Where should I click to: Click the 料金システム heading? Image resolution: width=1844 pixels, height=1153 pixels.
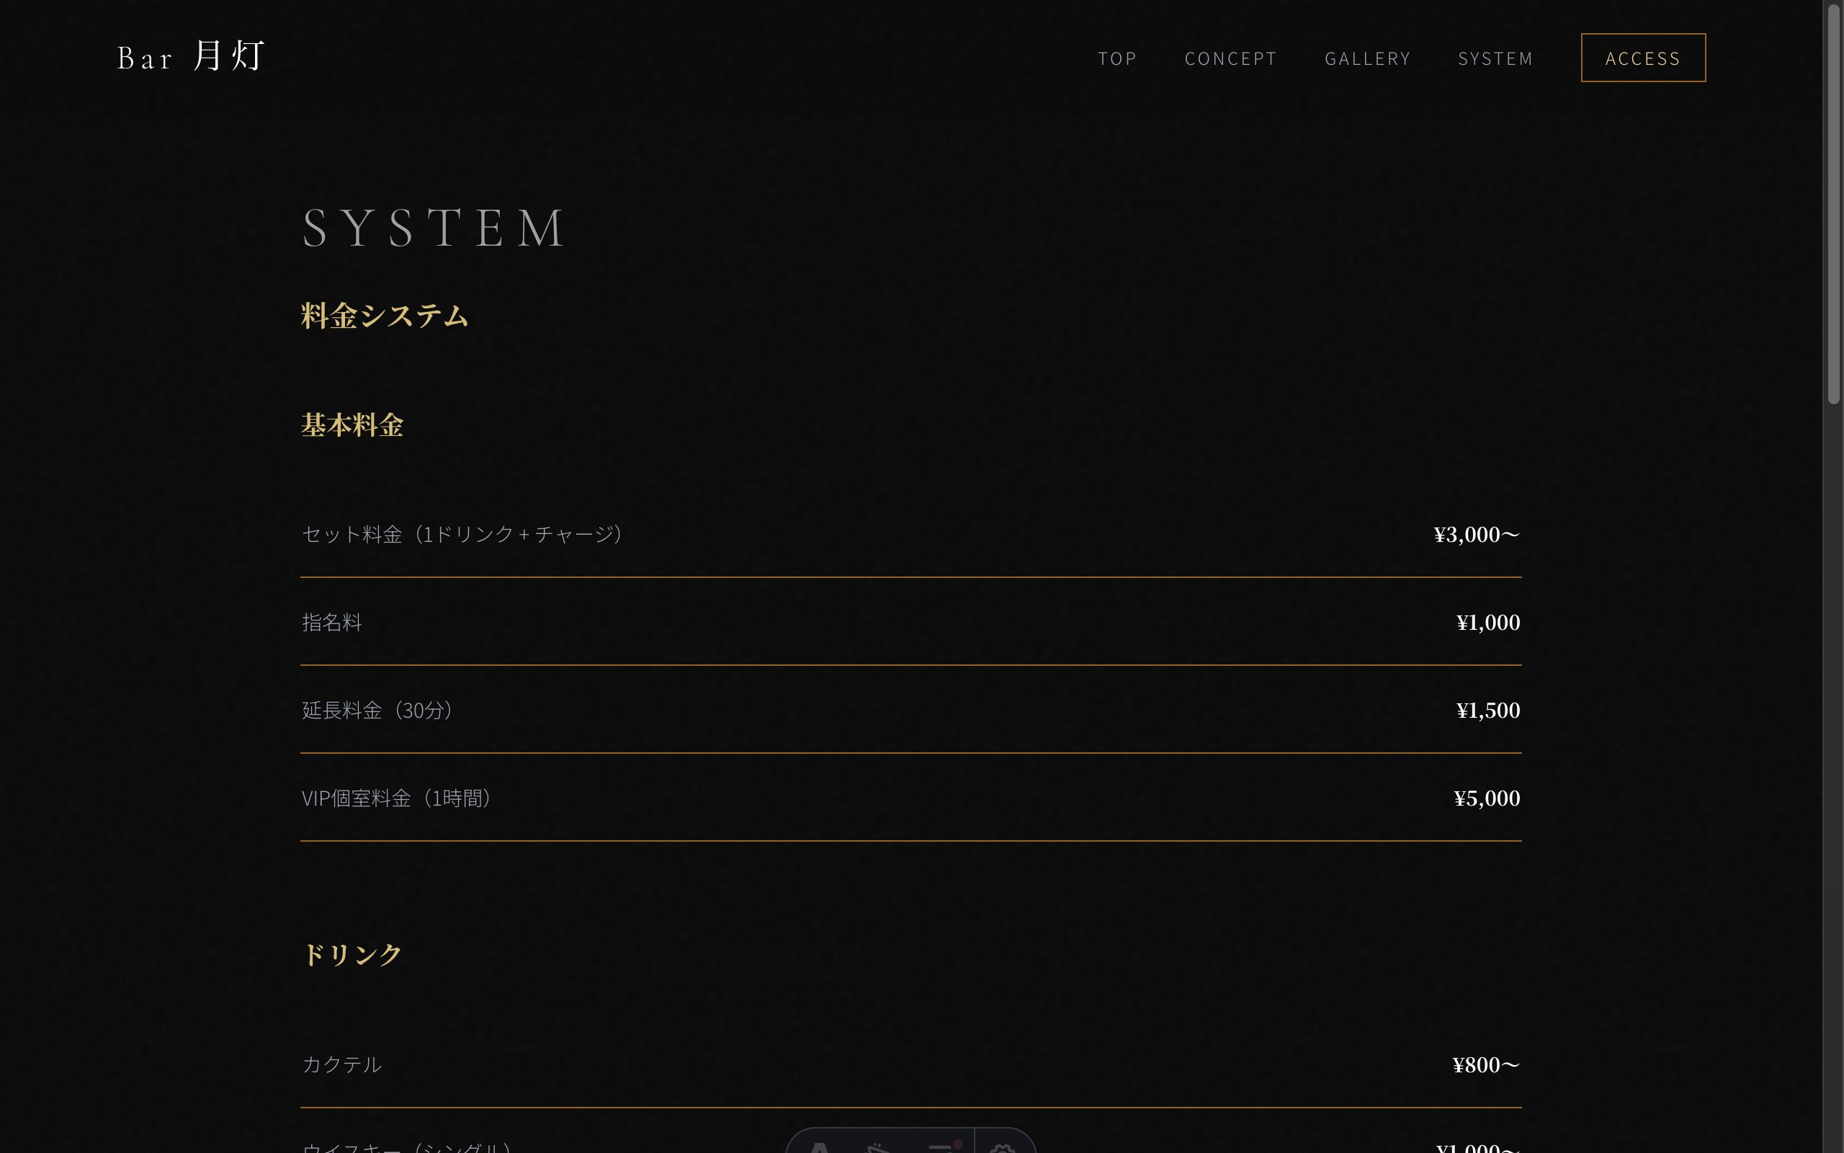click(x=385, y=316)
